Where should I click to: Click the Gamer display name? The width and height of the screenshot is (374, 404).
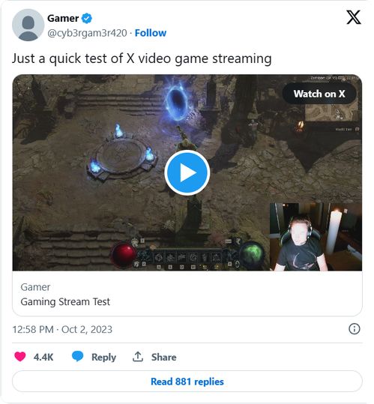[63, 18]
